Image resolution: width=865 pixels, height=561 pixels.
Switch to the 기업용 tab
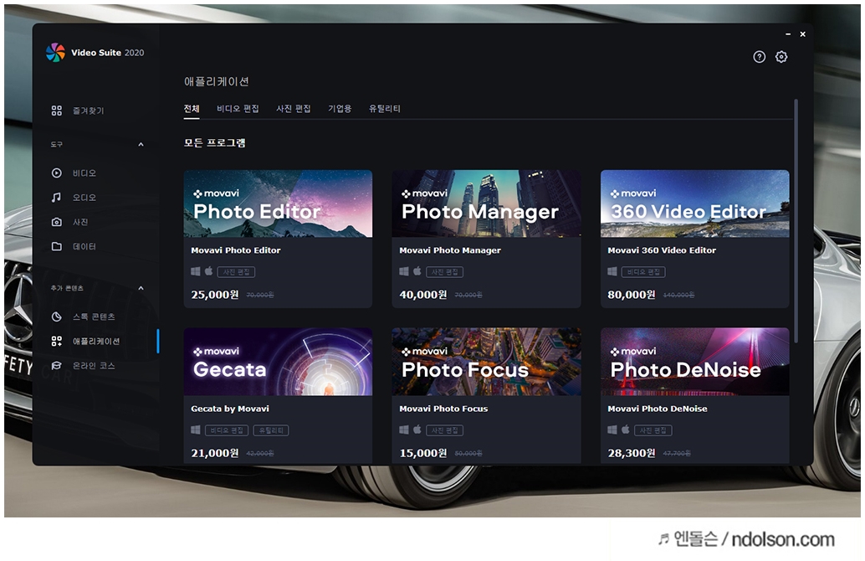click(x=340, y=109)
